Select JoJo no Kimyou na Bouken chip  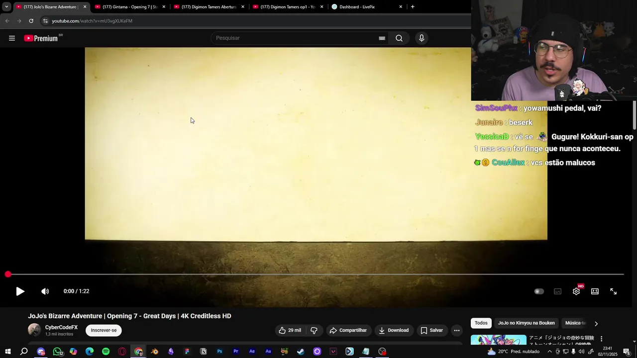(x=526, y=323)
